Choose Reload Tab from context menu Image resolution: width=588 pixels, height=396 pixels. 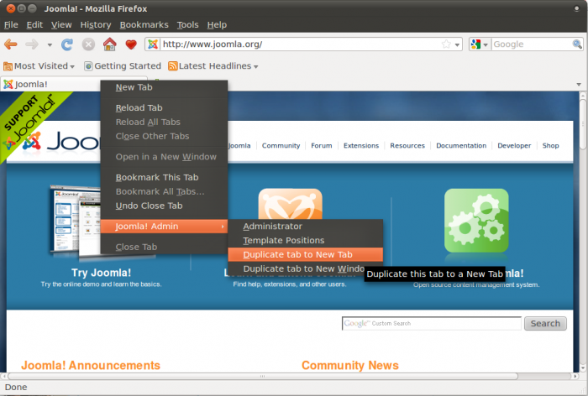(x=164, y=108)
